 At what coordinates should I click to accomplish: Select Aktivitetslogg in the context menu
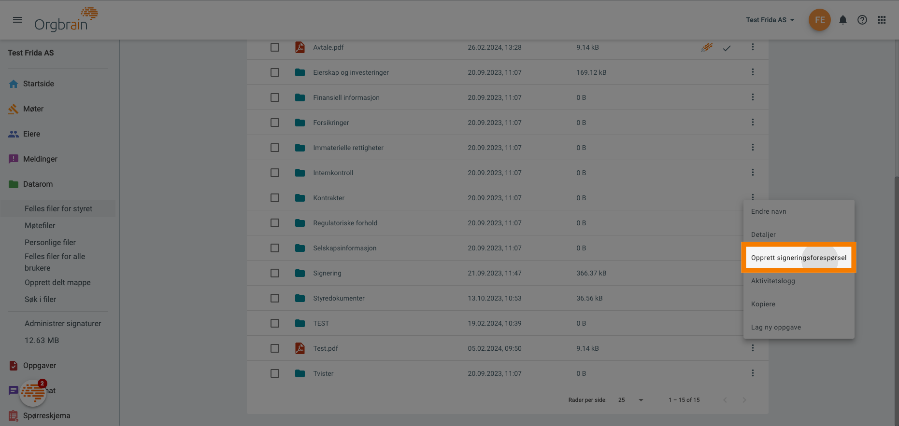(773, 281)
